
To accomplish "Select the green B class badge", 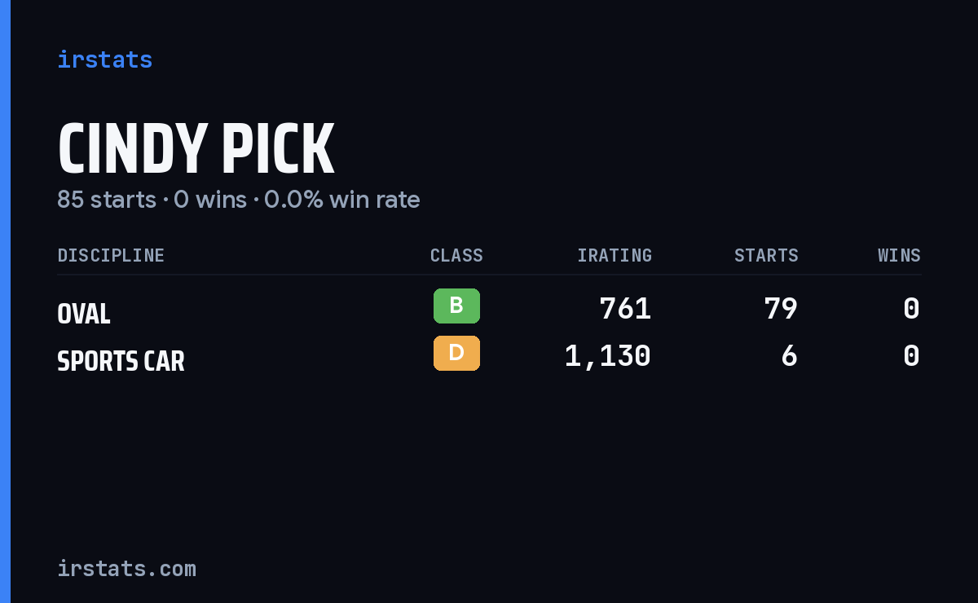I will pos(456,306).
